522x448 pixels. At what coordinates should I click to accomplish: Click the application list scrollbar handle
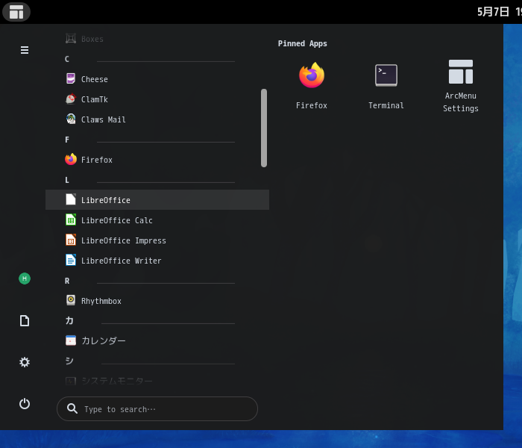click(x=264, y=128)
